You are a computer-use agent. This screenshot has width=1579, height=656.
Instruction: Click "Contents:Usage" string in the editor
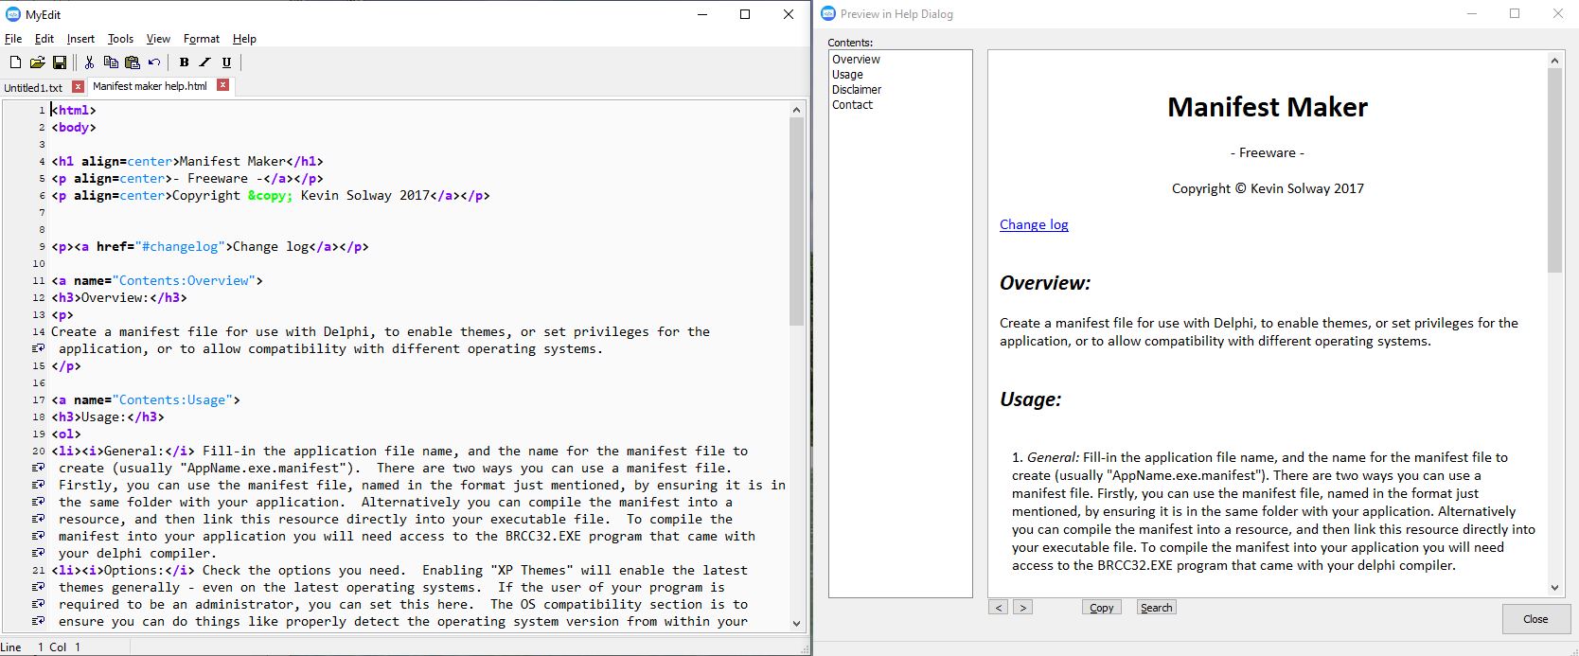tap(172, 400)
